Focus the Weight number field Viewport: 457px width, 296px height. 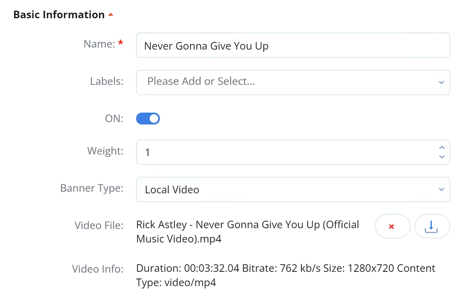point(286,152)
